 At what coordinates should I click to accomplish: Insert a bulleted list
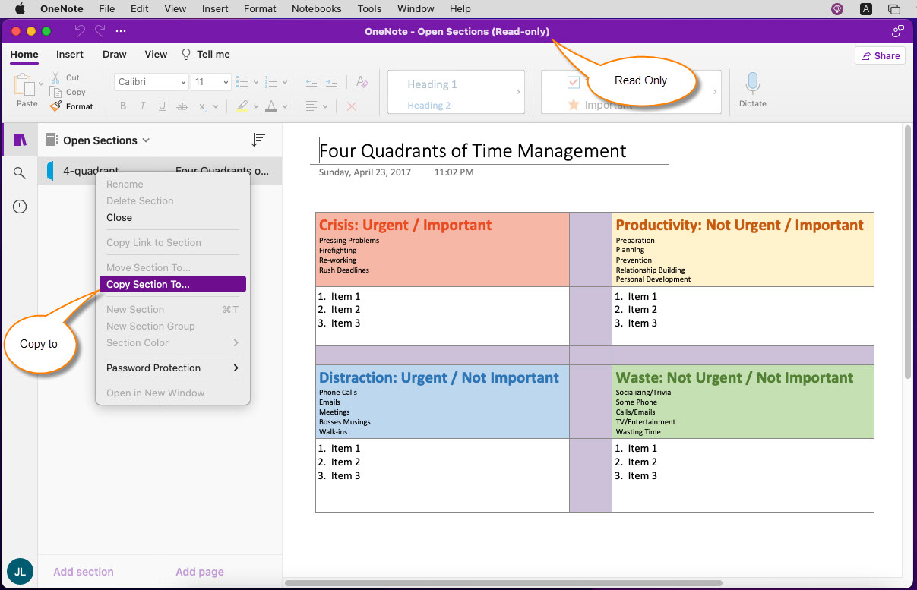(242, 82)
